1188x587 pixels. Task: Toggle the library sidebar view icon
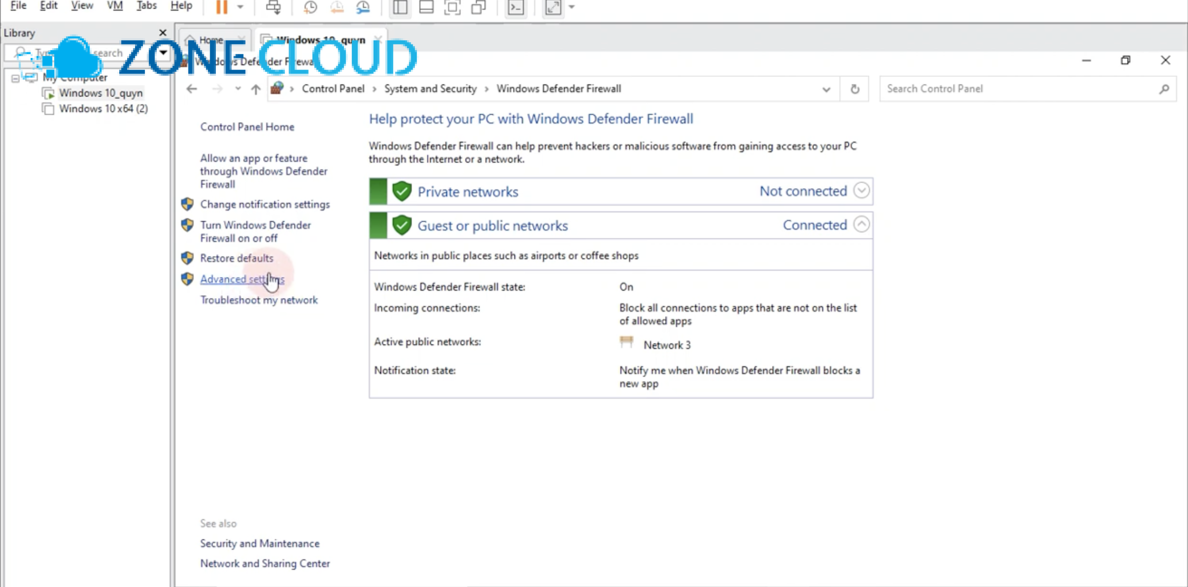click(x=400, y=7)
